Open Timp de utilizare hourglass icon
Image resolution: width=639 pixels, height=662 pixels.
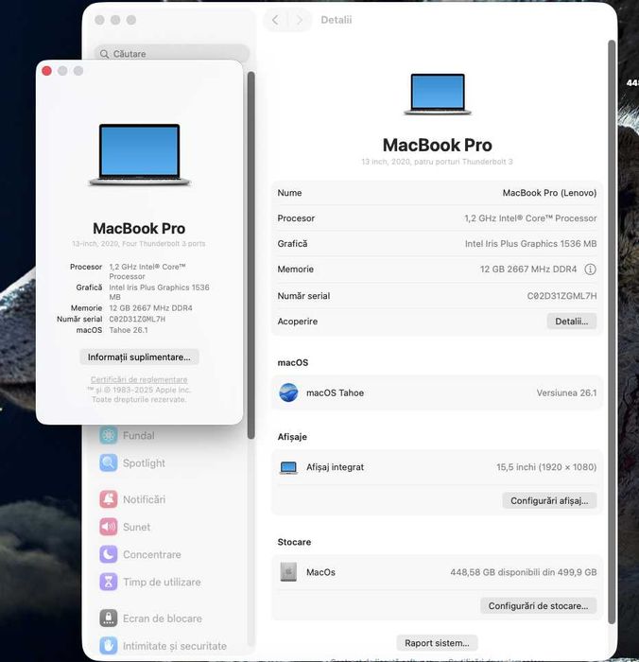coord(109,582)
